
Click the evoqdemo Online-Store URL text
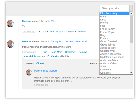pyautogui.click(x=47, y=47)
